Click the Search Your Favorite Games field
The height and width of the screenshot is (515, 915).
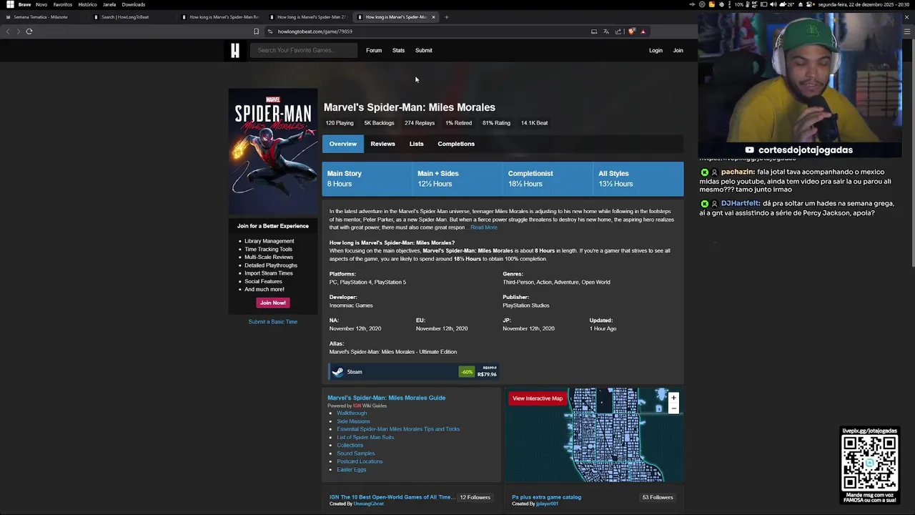click(x=304, y=50)
